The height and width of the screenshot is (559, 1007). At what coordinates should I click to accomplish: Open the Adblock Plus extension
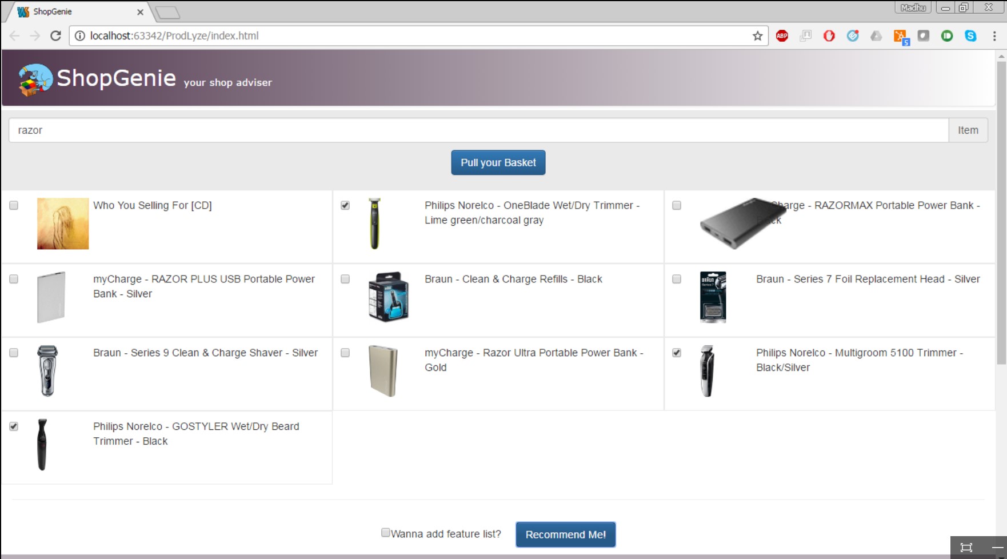pyautogui.click(x=782, y=36)
